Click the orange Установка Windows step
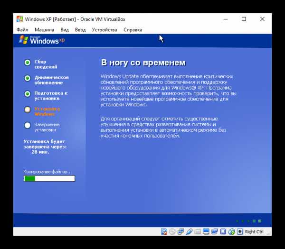 [x=47, y=111]
